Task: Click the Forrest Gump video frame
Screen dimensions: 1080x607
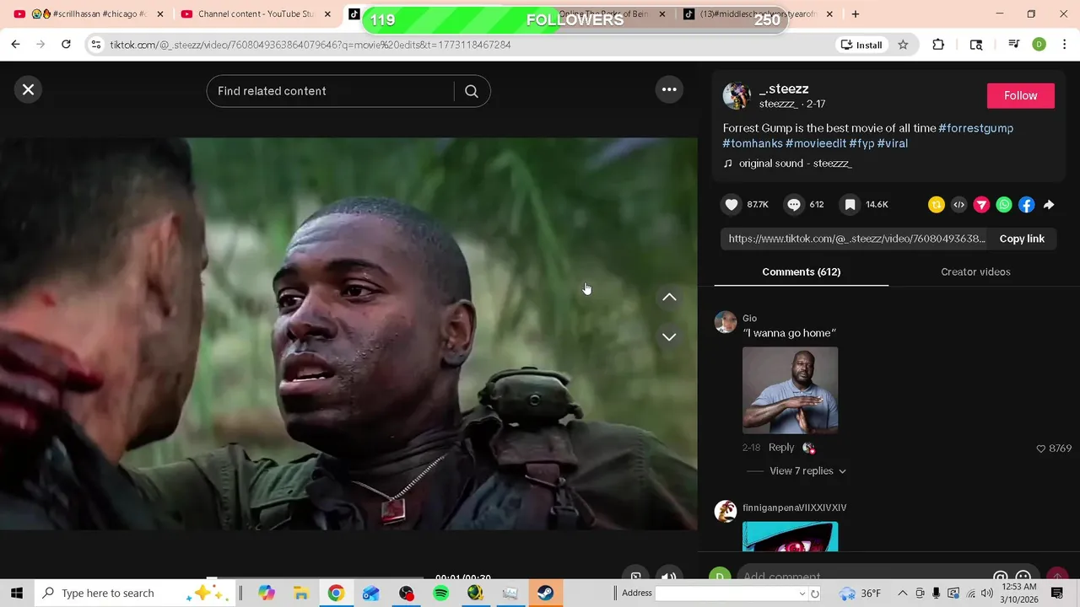Action: (x=348, y=334)
